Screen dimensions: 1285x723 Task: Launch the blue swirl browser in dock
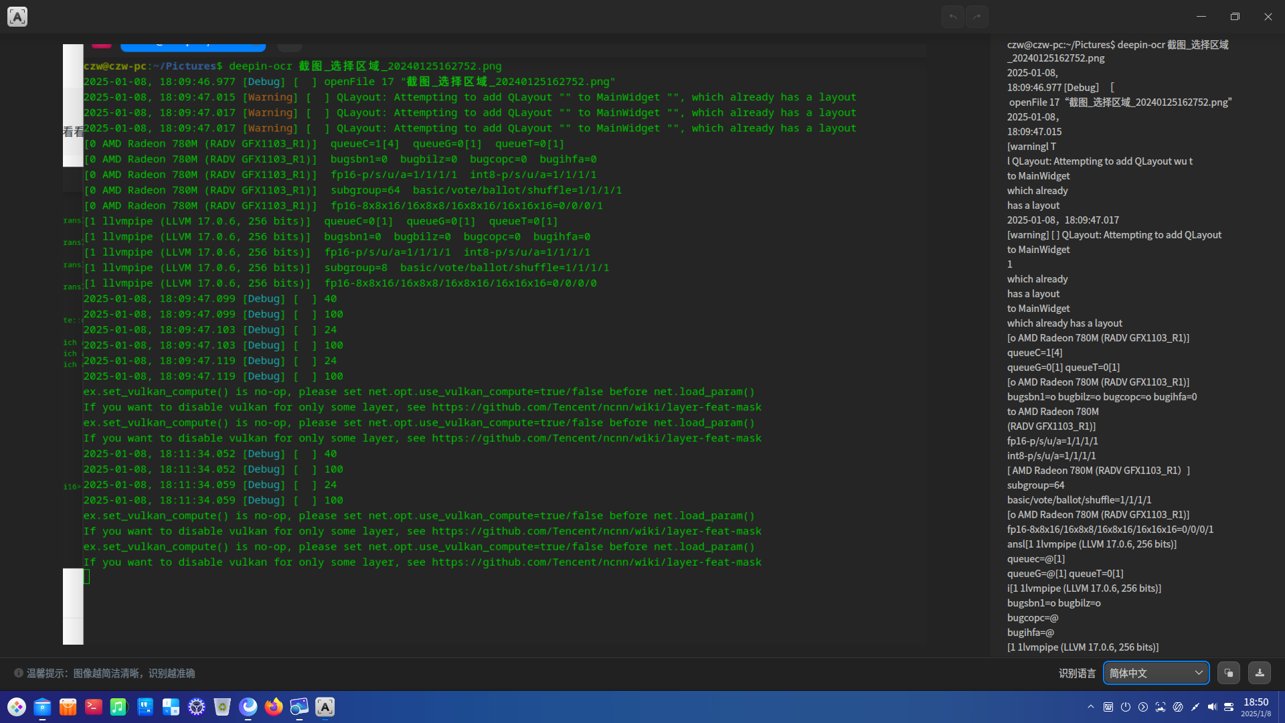pos(248,707)
